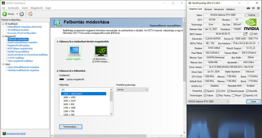
Task: Open the Súgó menu
Action: tap(48, 8)
